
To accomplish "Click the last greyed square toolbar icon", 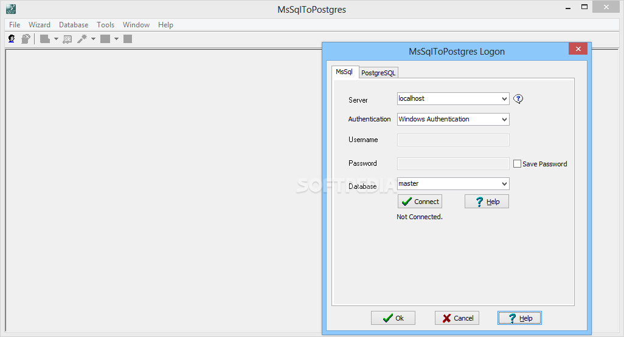I will point(128,39).
